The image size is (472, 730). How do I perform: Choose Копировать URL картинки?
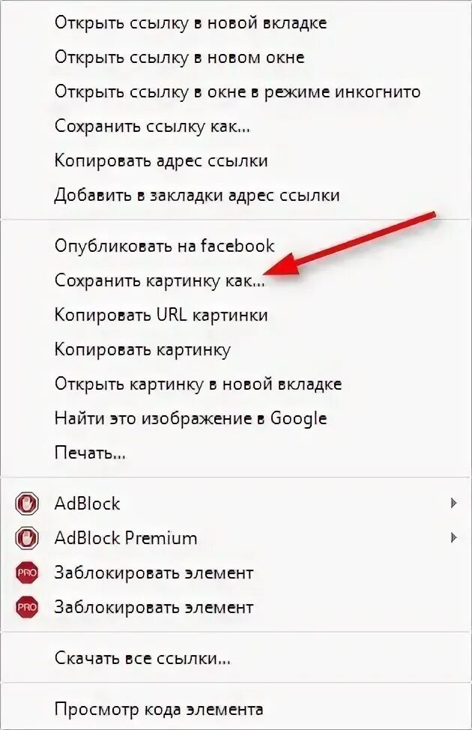236,315
